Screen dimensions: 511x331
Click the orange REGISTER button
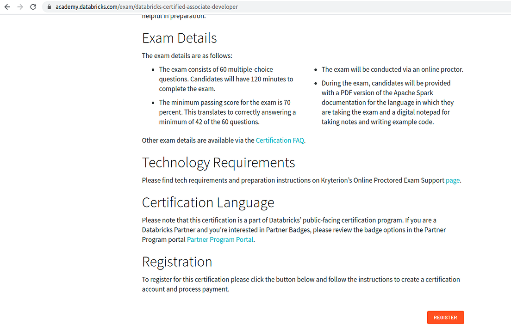(445, 317)
